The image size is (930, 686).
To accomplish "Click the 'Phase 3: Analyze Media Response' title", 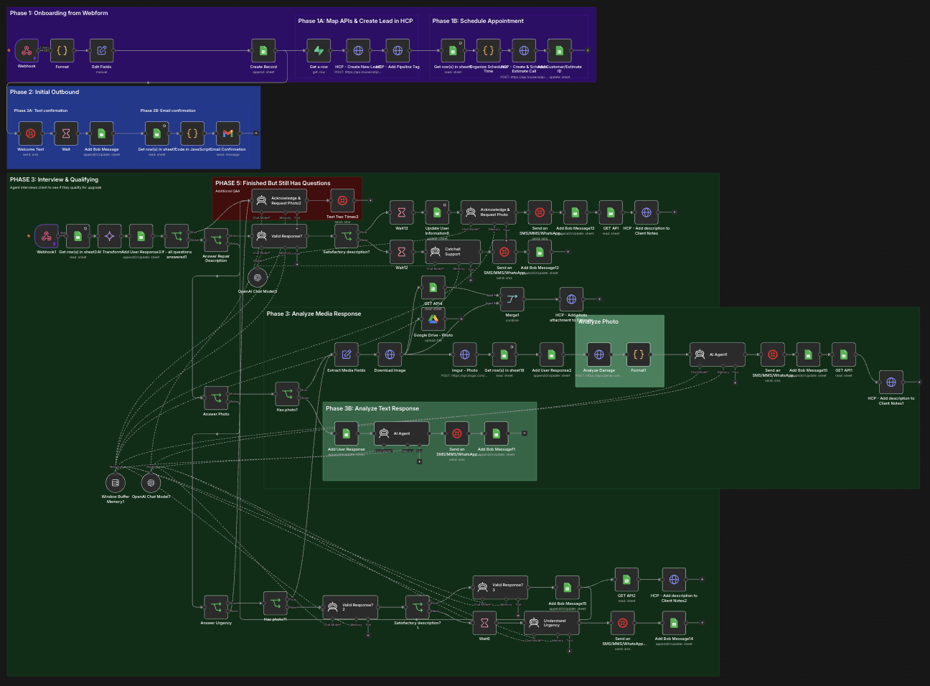I will [x=314, y=314].
